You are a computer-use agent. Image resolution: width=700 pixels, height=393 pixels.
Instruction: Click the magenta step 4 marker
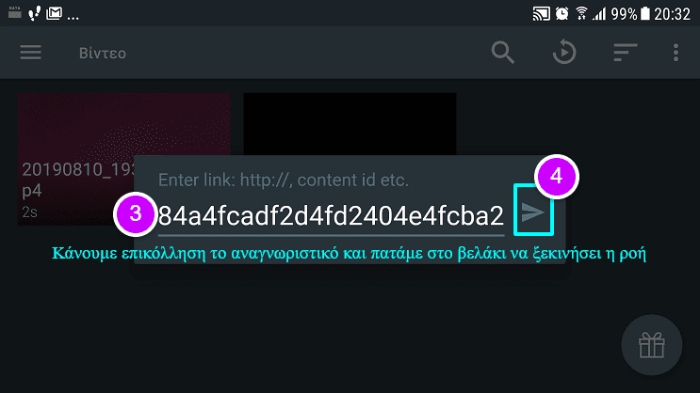pyautogui.click(x=556, y=177)
